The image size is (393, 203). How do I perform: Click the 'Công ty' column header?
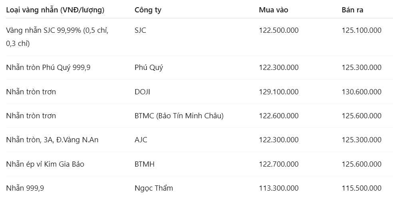click(x=148, y=10)
